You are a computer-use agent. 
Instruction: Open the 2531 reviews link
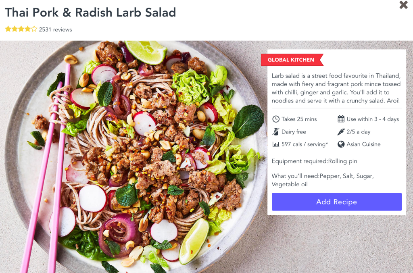[x=56, y=29]
